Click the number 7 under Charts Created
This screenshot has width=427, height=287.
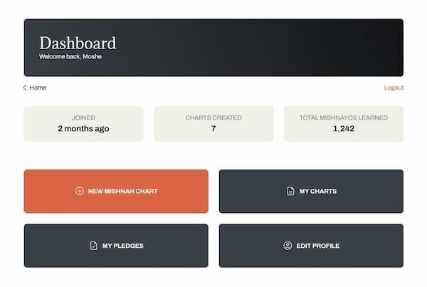(213, 128)
